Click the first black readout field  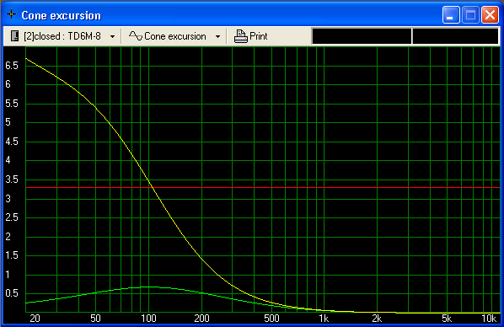362,36
